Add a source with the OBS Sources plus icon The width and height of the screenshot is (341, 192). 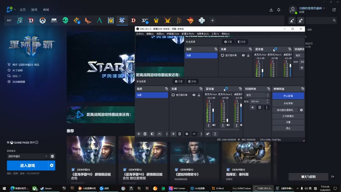point(173,134)
